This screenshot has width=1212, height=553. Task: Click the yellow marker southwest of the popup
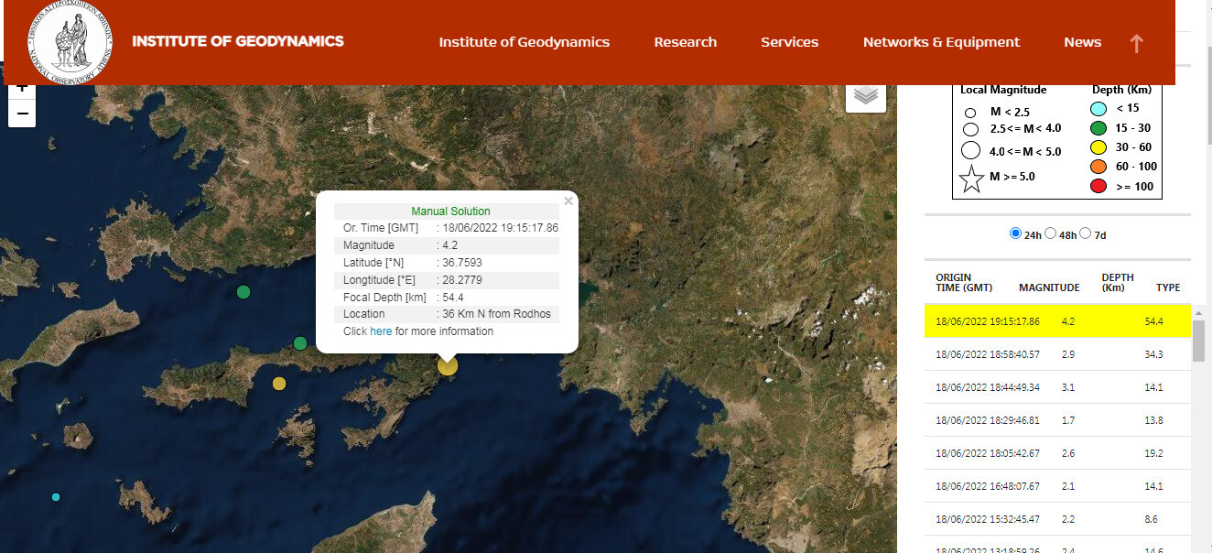pyautogui.click(x=279, y=384)
